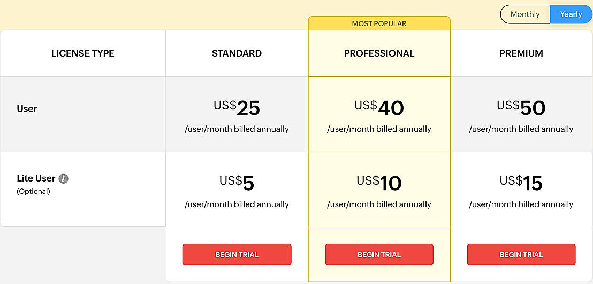
Task: Click the Lite User row label
Action: click(36, 179)
